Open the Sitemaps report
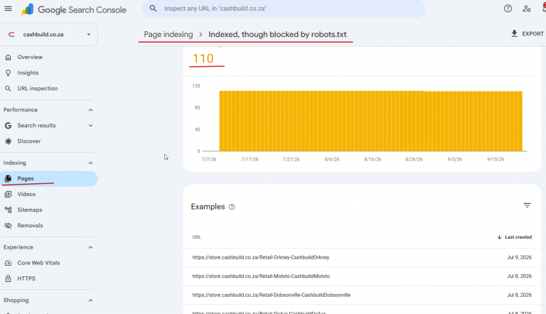 point(30,210)
